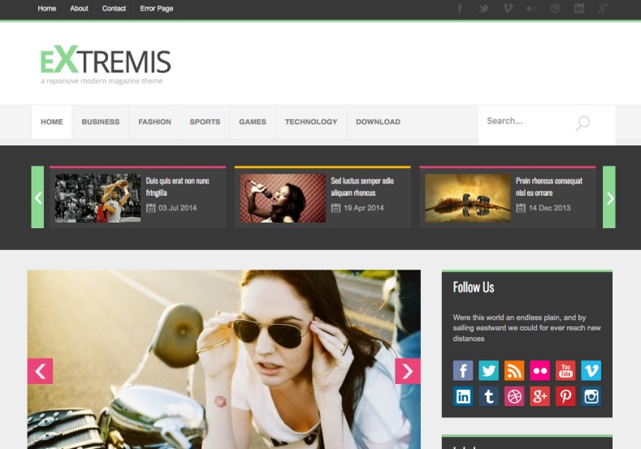Click the date 03 Jul 2014

[177, 208]
